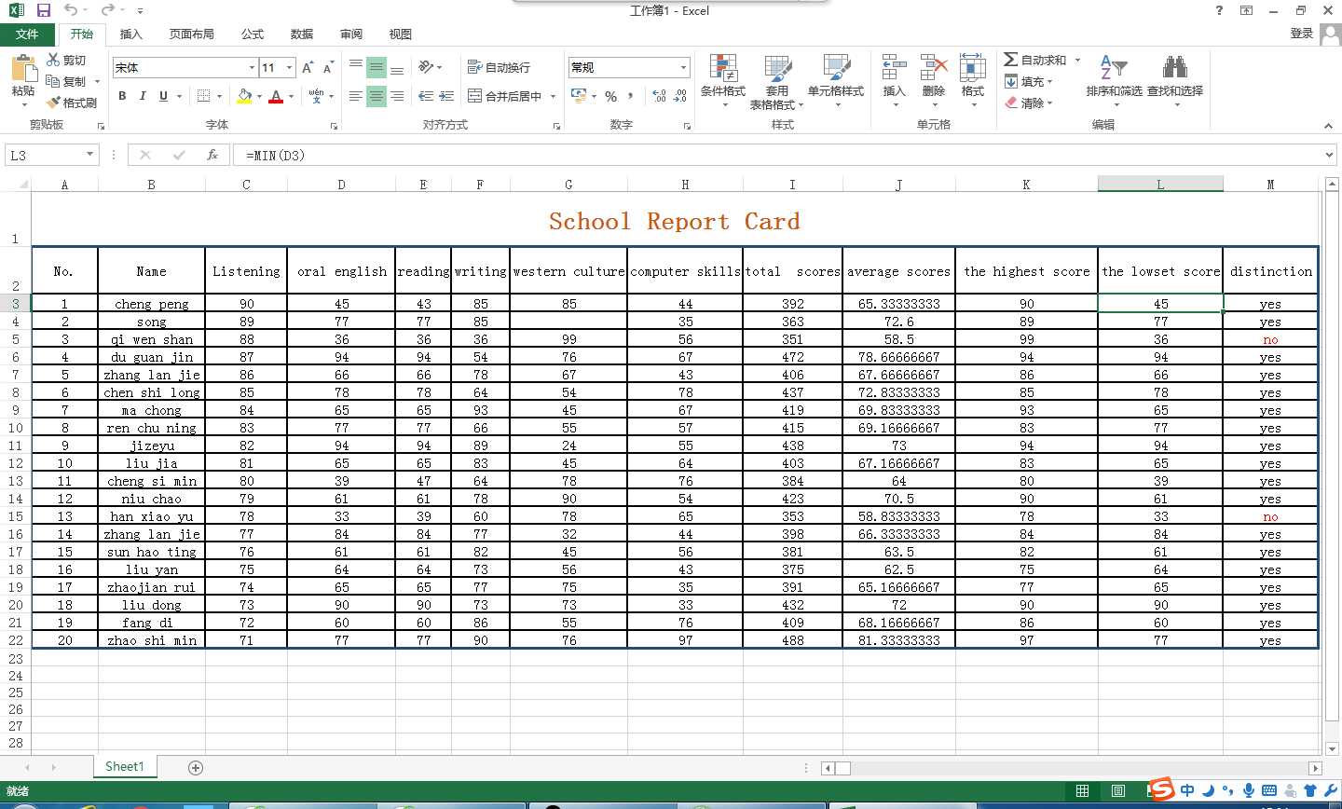
Task: Toggle Bold formatting
Action: click(122, 96)
